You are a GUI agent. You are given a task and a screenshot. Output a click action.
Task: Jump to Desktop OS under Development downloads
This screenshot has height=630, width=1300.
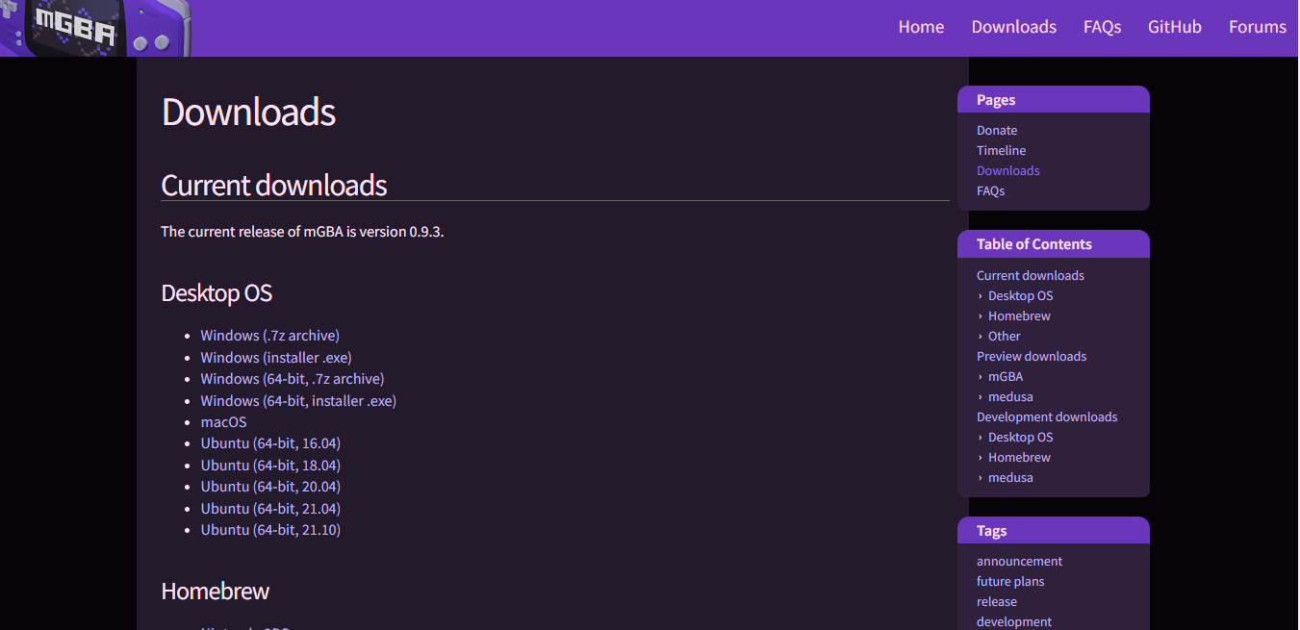click(x=1020, y=438)
